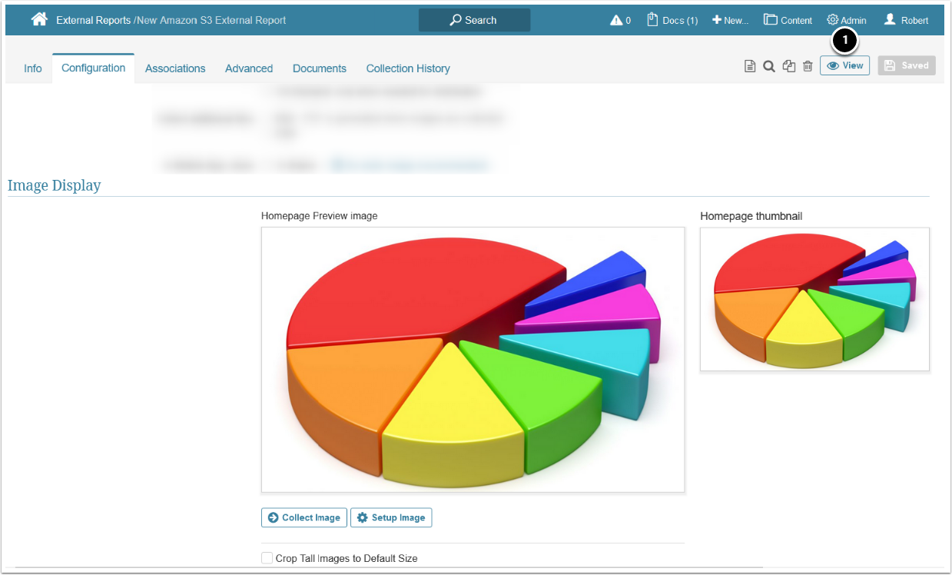952x575 pixels.
Task: Open the Robert user menu
Action: pyautogui.click(x=906, y=20)
